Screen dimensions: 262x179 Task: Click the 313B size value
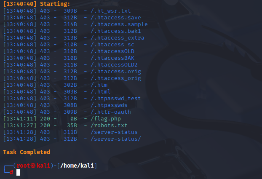tap(70, 38)
